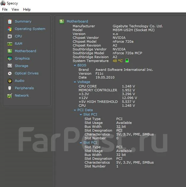Click the BIOS date 19.05.2010

coord(105,77)
